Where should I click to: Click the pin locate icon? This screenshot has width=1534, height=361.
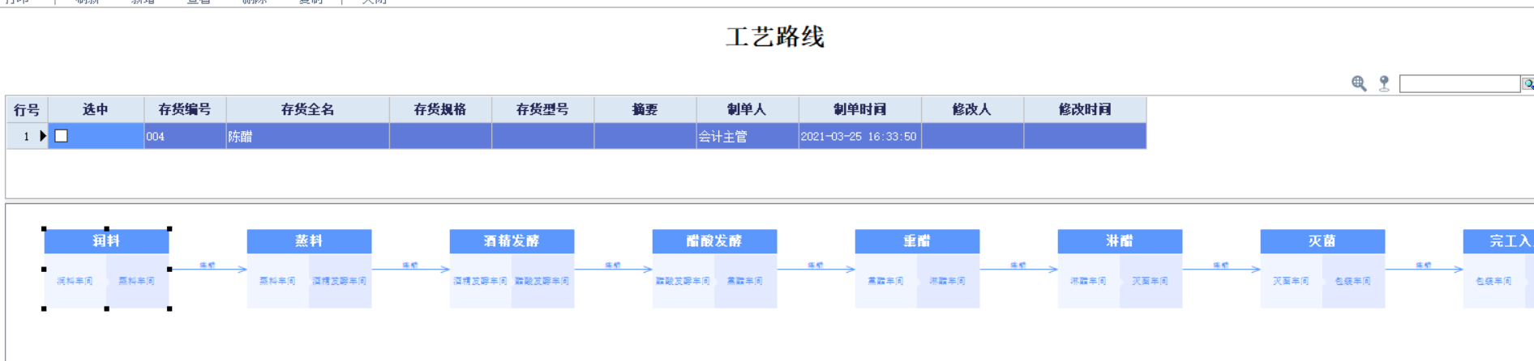click(1384, 83)
